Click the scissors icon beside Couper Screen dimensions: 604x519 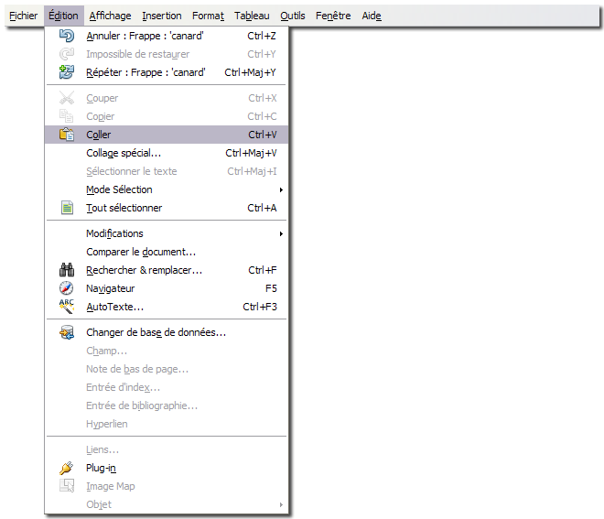pyautogui.click(x=67, y=98)
